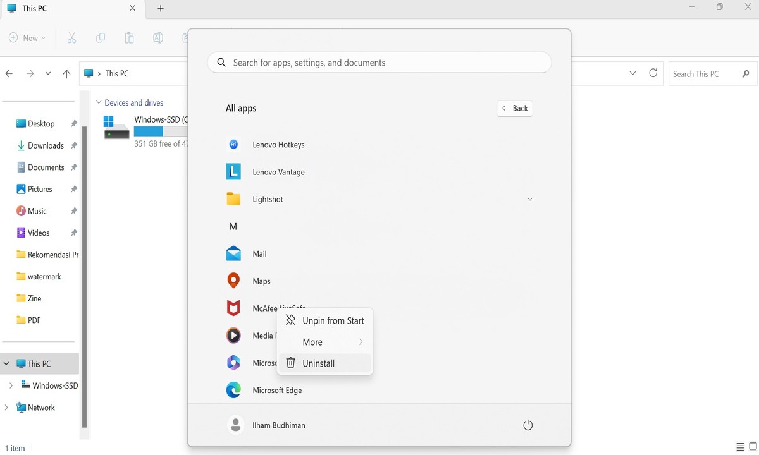Image resolution: width=759 pixels, height=455 pixels.
Task: Click the Microsoft 365 icon in All apps
Action: coord(233,363)
